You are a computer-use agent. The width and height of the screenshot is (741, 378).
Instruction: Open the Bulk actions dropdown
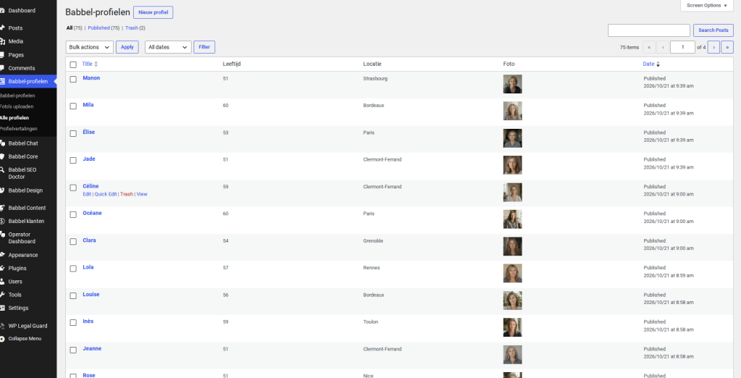tap(89, 47)
